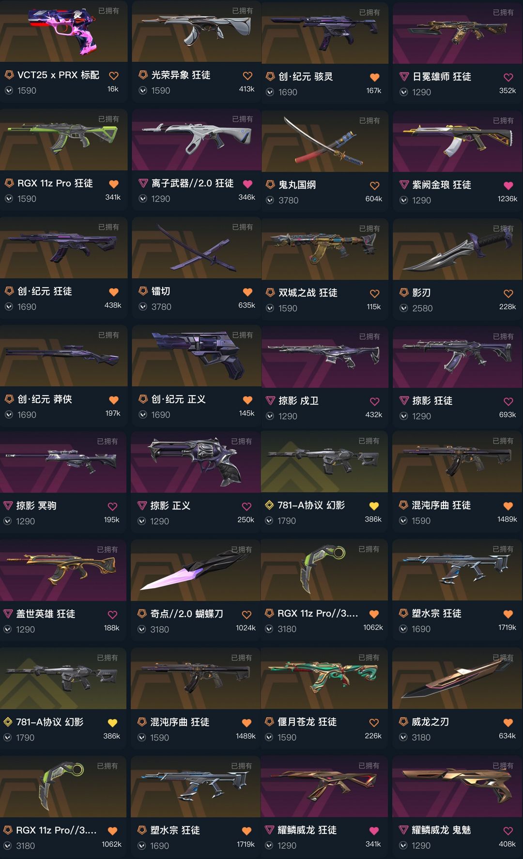Viewport: 523px width, 859px height.
Task: Click the tier icon next to 镭切
Action: point(143,291)
